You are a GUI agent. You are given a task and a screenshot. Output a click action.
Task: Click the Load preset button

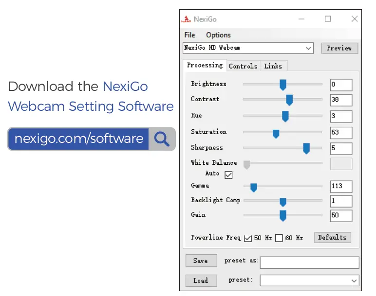pyautogui.click(x=201, y=280)
